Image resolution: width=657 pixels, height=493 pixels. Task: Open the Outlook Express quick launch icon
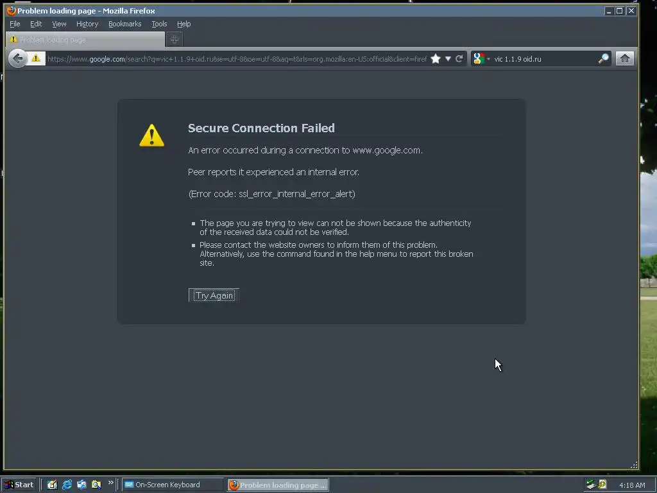point(81,485)
